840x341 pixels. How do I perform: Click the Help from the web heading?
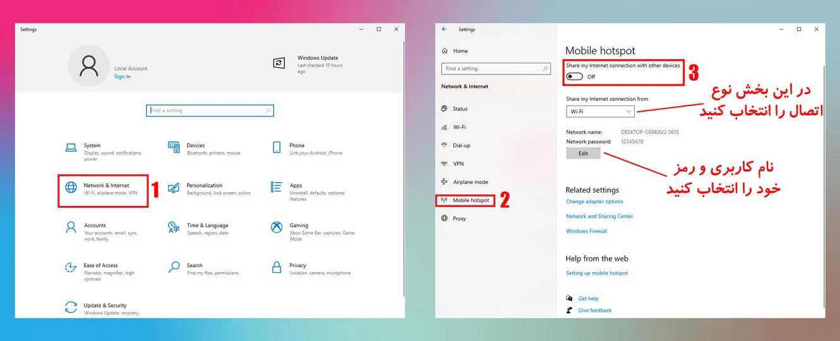(597, 258)
